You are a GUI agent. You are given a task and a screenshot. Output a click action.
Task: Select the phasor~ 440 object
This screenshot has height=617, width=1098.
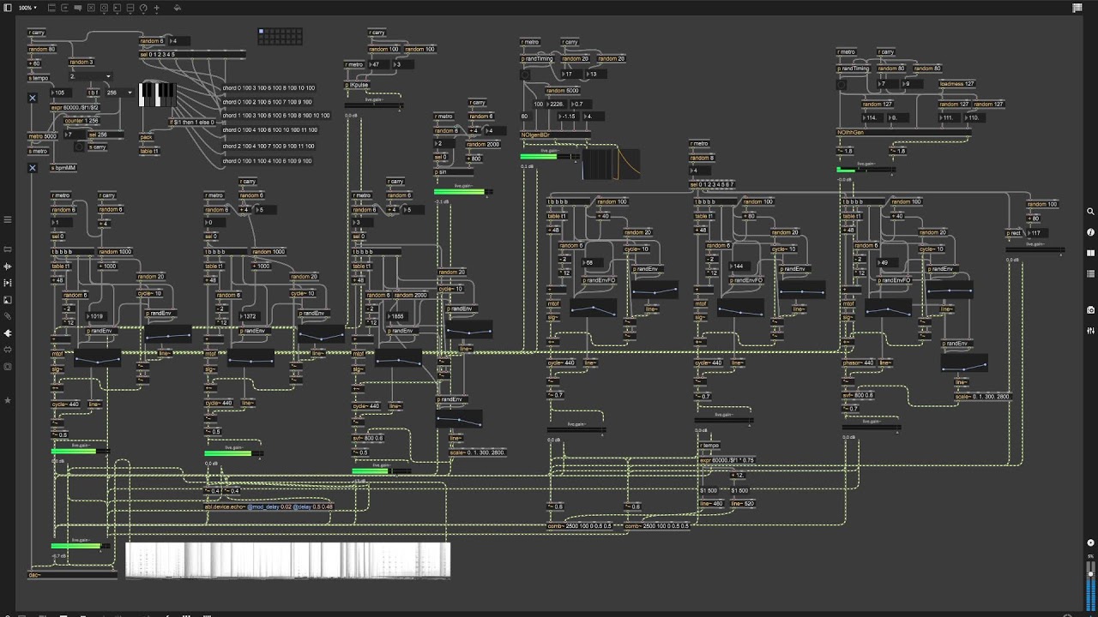point(858,362)
